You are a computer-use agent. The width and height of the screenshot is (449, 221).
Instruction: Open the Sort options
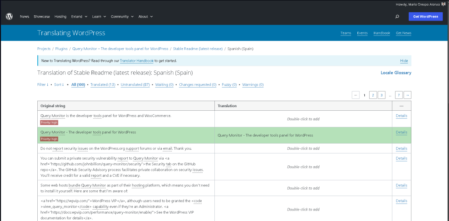click(59, 84)
